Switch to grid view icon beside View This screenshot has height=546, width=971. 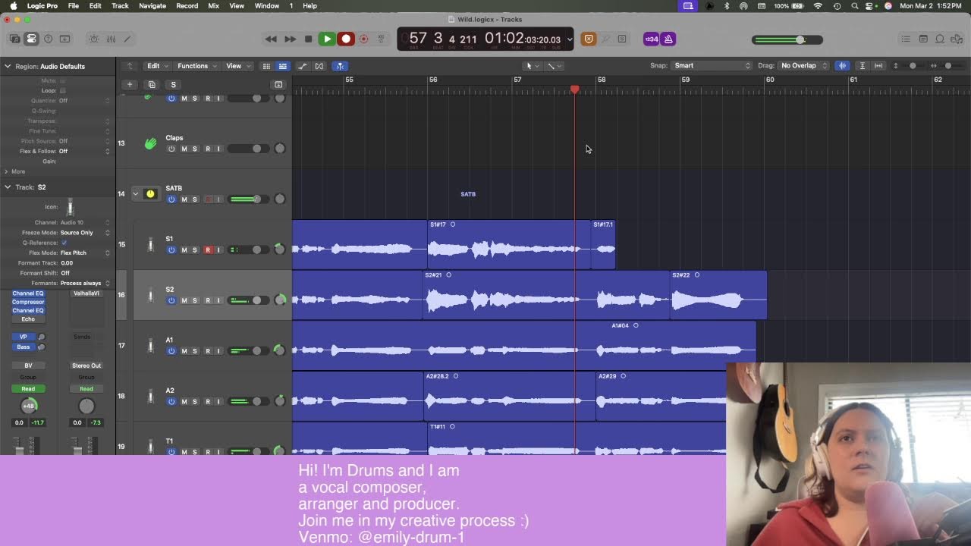[266, 66]
